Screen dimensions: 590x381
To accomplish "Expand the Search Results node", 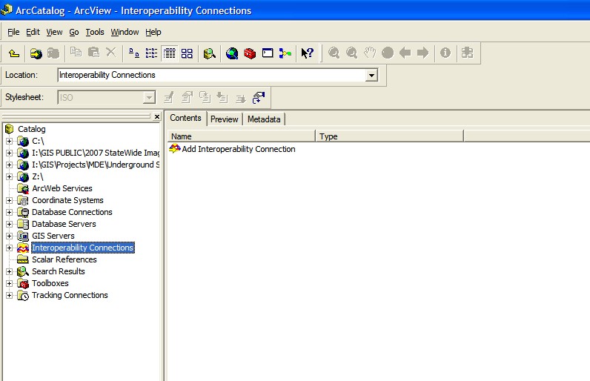I will click(x=9, y=271).
